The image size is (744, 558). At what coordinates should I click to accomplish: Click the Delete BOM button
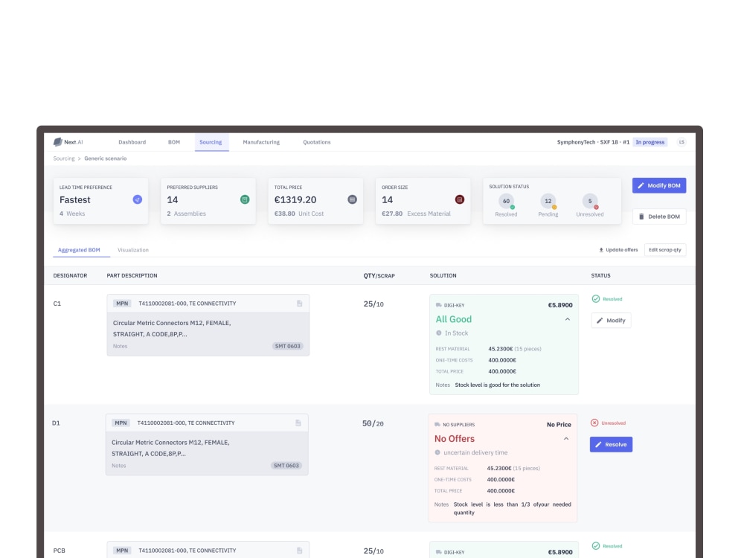(659, 217)
